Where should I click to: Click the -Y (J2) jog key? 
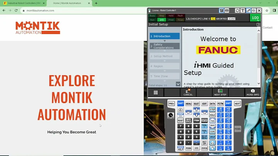(220, 115)
